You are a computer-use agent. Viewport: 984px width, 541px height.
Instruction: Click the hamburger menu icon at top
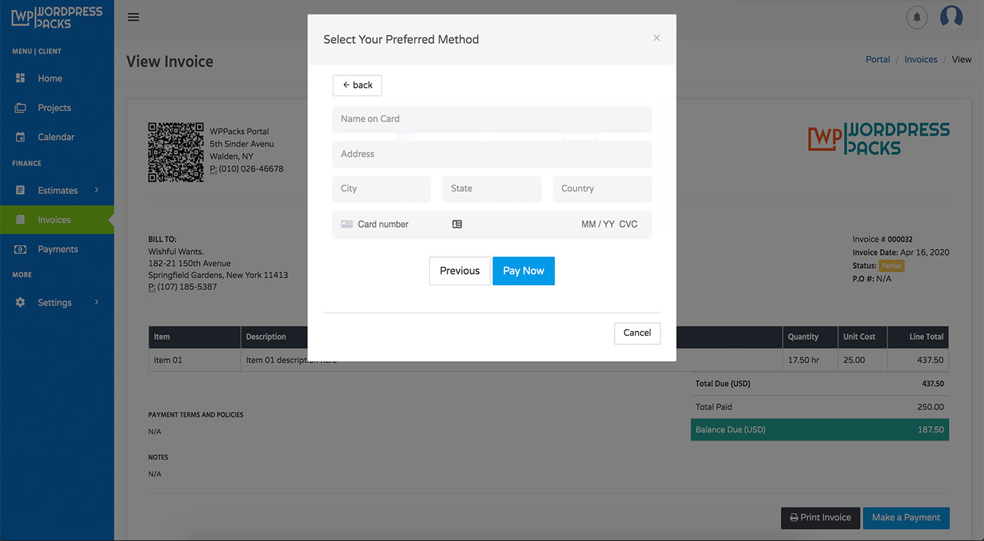pos(133,17)
